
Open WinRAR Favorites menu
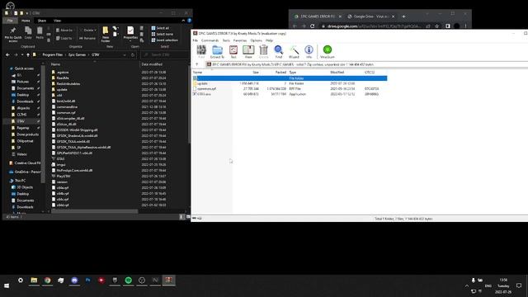click(x=240, y=40)
